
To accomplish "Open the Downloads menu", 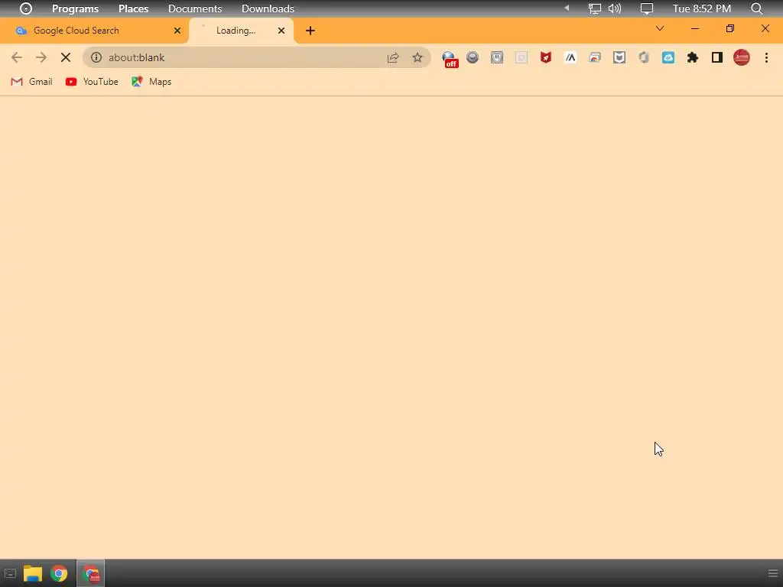I will pyautogui.click(x=268, y=8).
